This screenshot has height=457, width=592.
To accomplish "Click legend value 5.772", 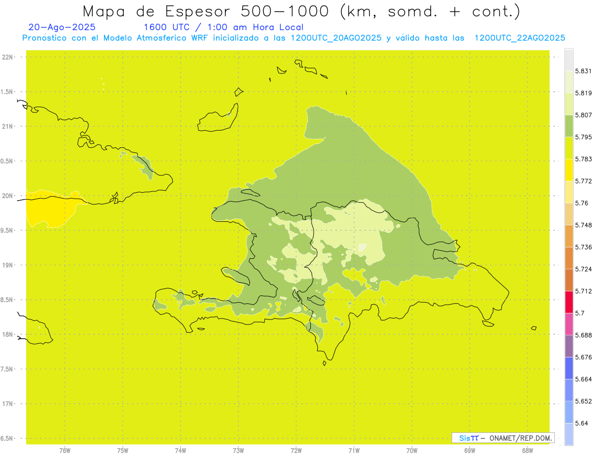I will point(584,181).
